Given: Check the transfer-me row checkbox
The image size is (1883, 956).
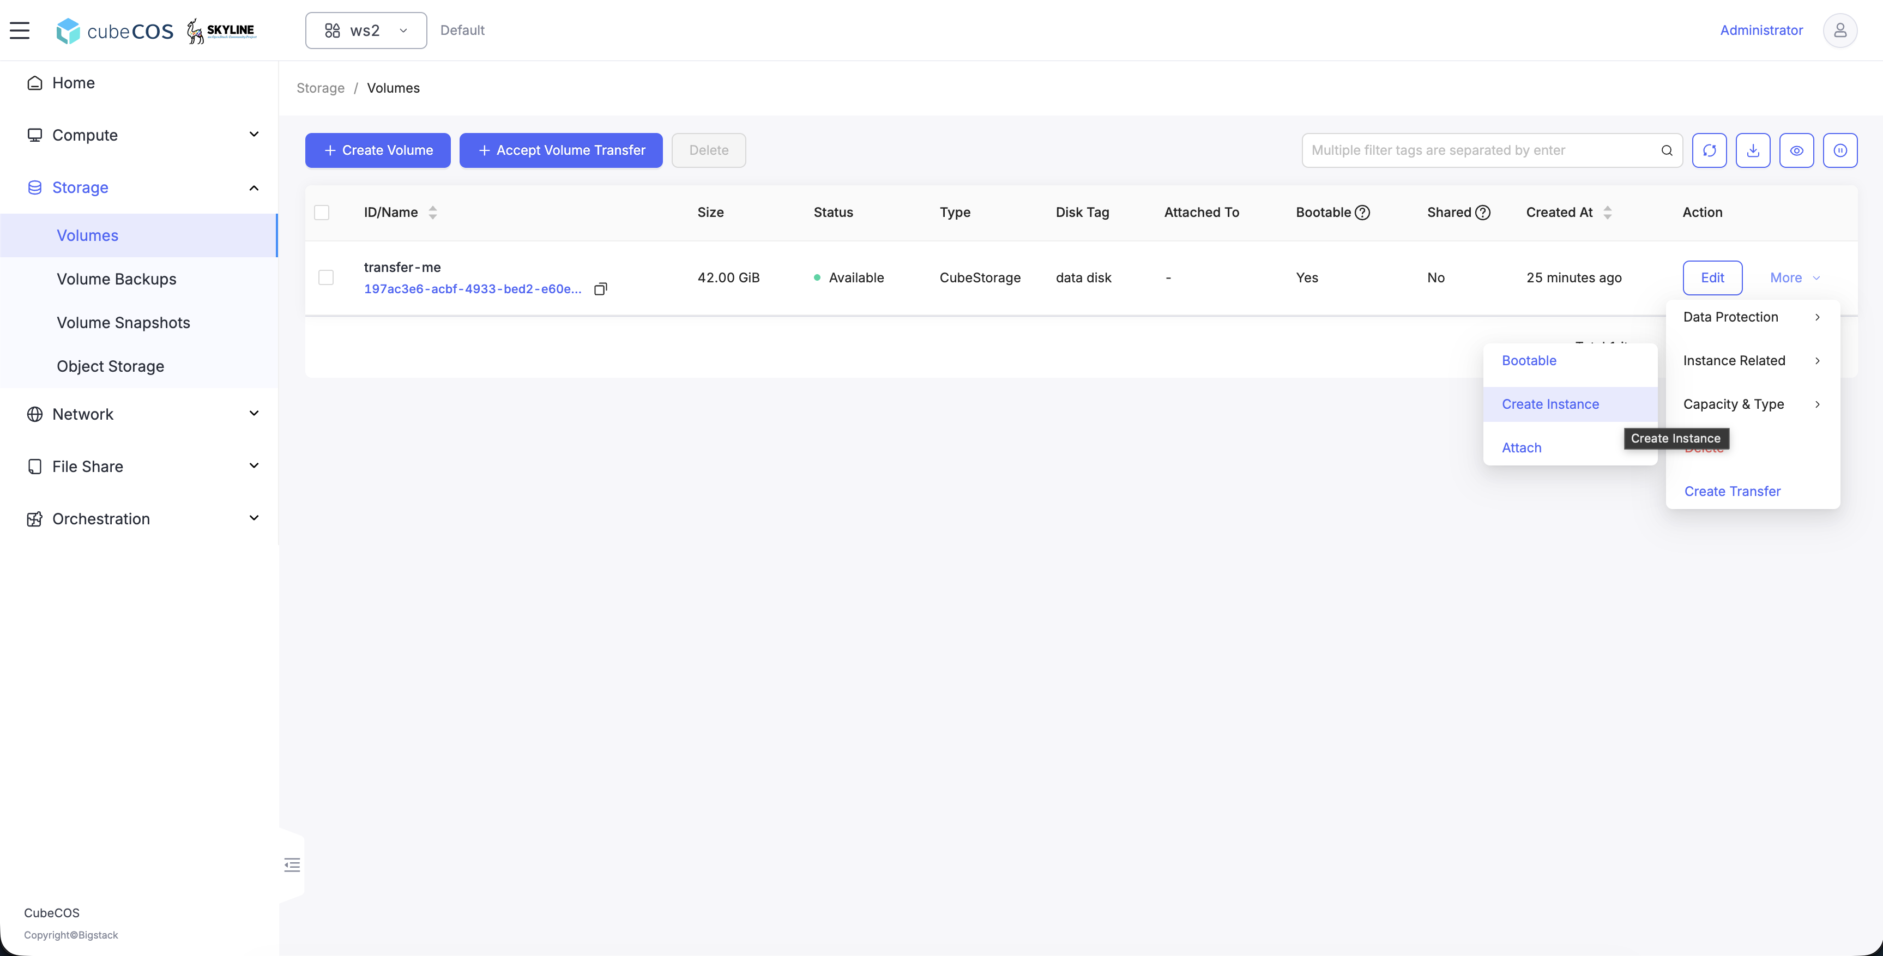Looking at the screenshot, I should [x=326, y=278].
